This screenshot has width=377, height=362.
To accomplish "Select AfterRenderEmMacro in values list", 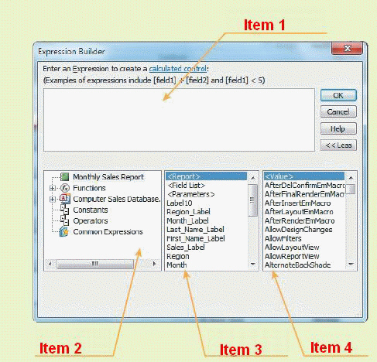I will [x=304, y=221].
